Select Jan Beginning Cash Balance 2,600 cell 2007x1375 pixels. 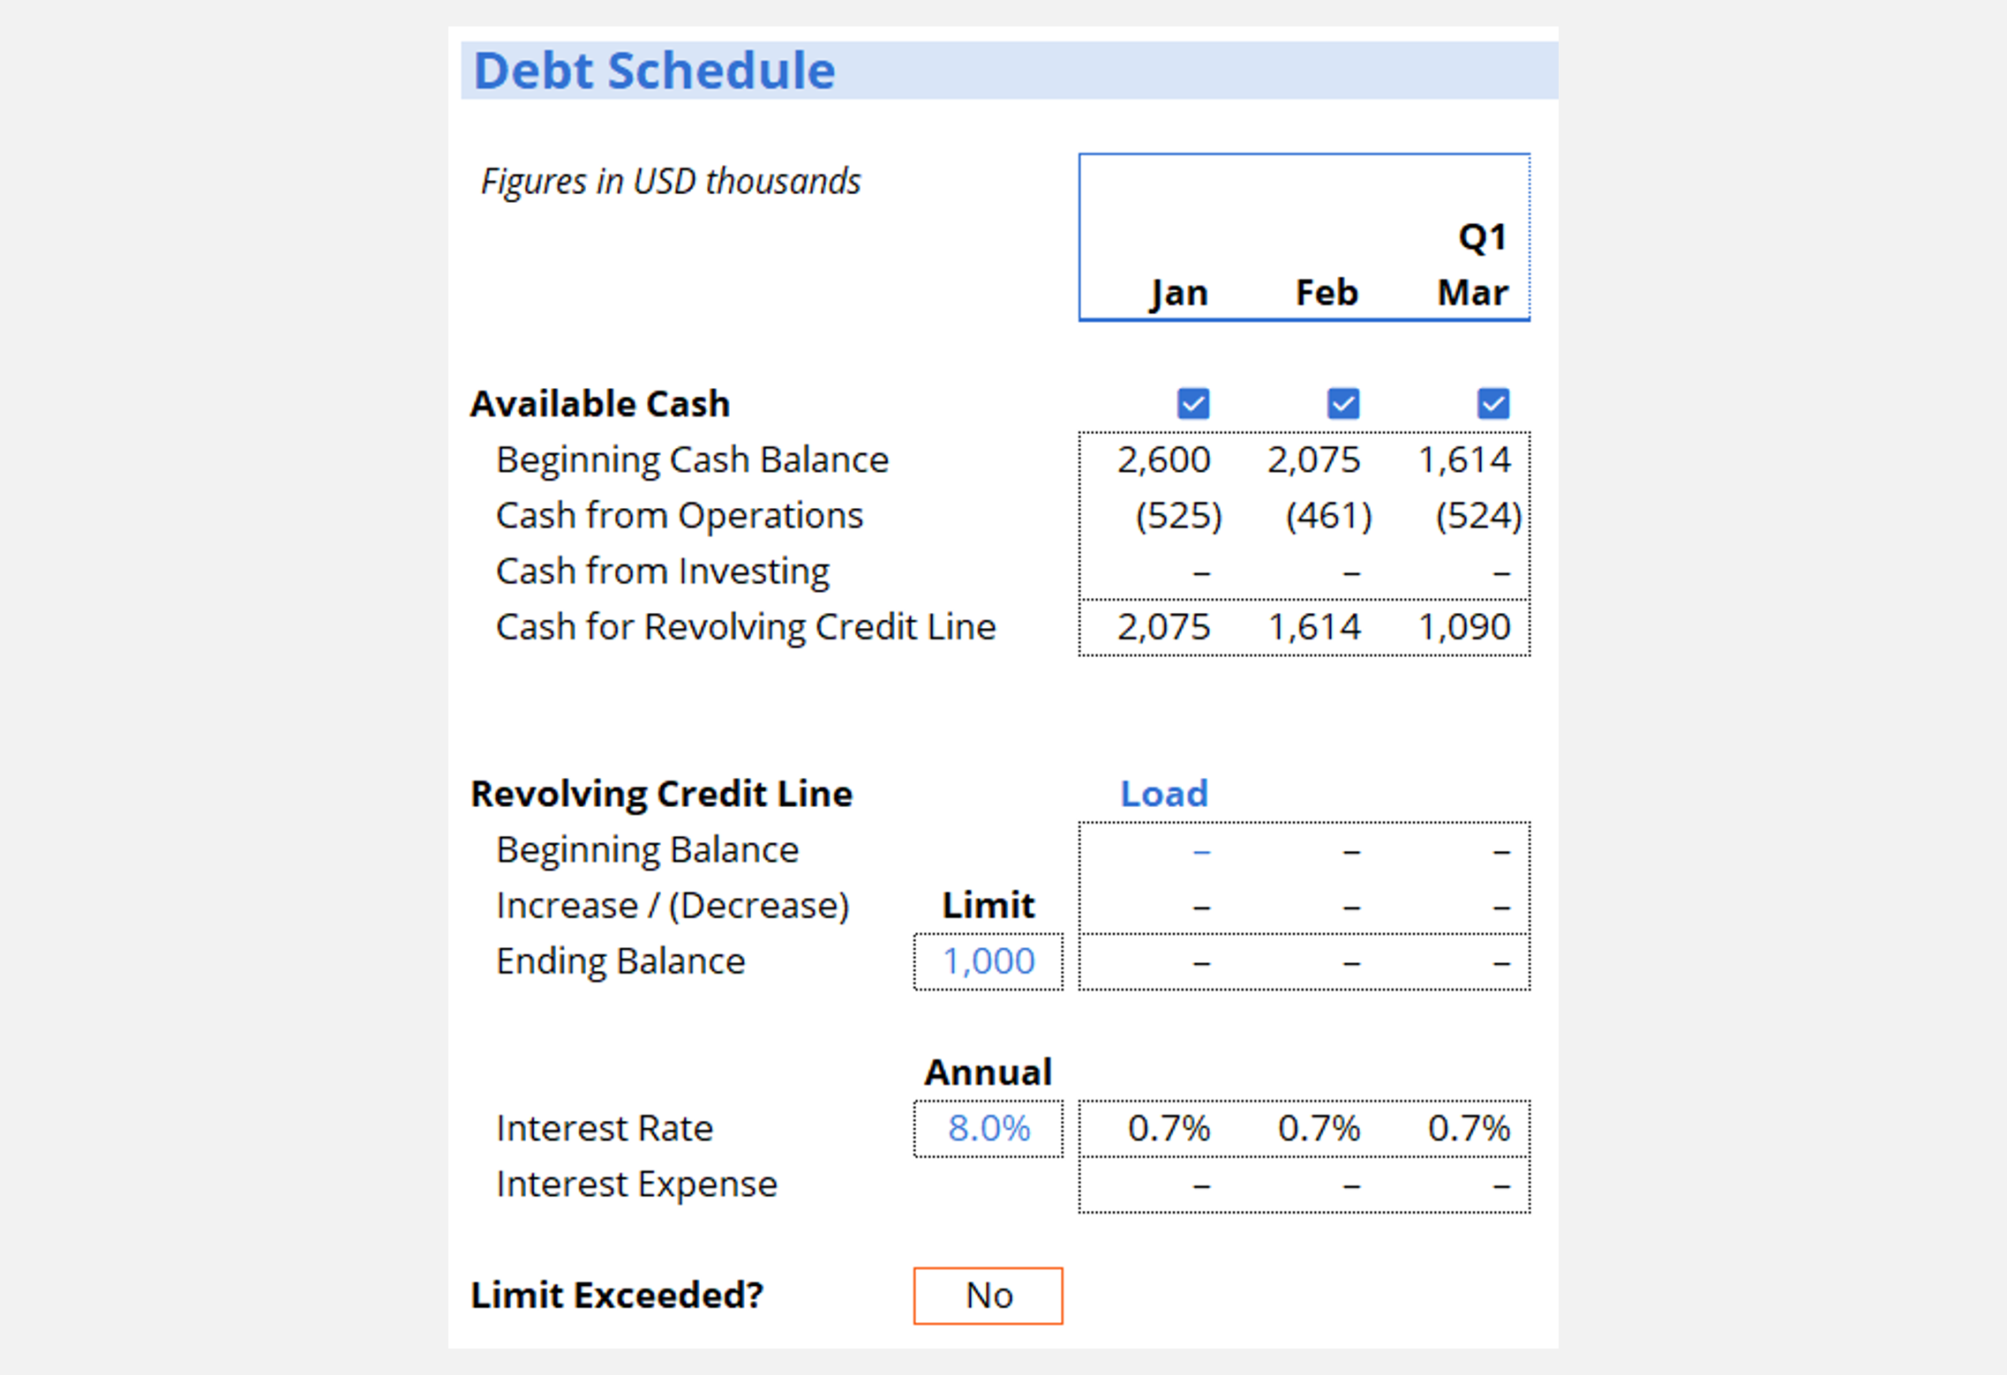coord(1163,460)
